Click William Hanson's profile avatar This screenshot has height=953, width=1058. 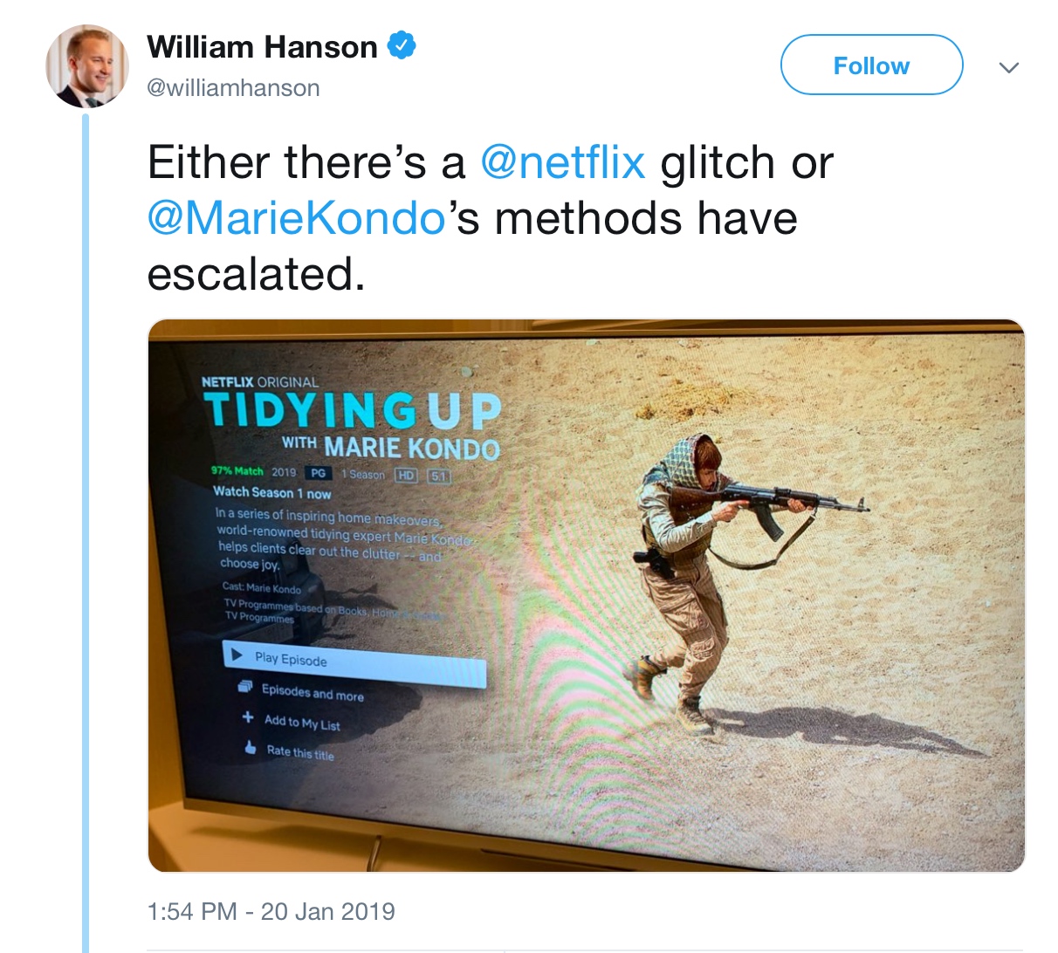pyautogui.click(x=87, y=66)
